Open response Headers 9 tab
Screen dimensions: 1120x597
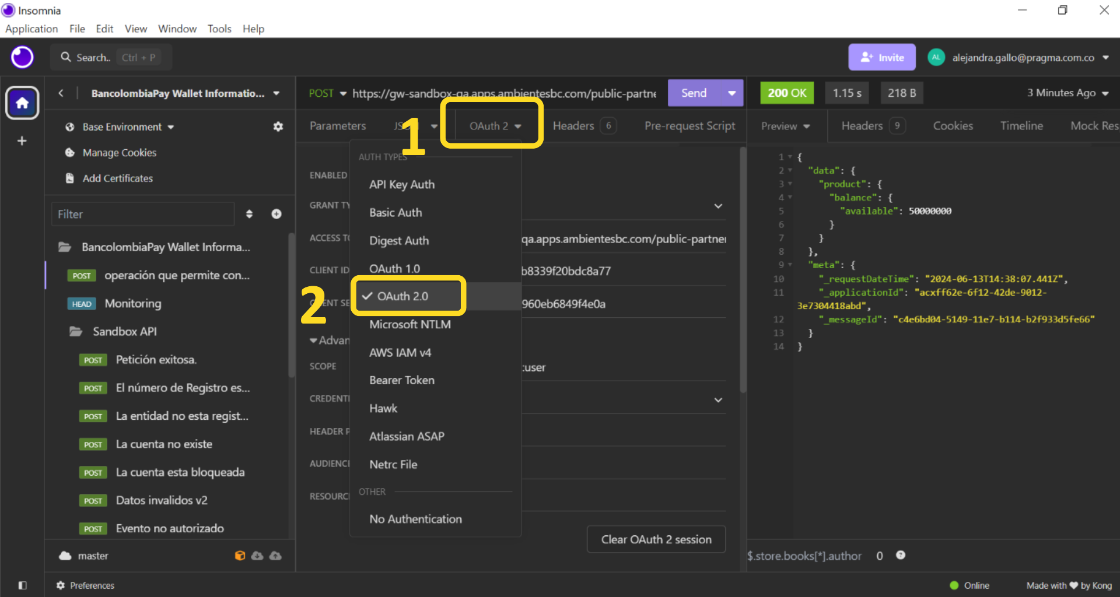[x=873, y=126]
